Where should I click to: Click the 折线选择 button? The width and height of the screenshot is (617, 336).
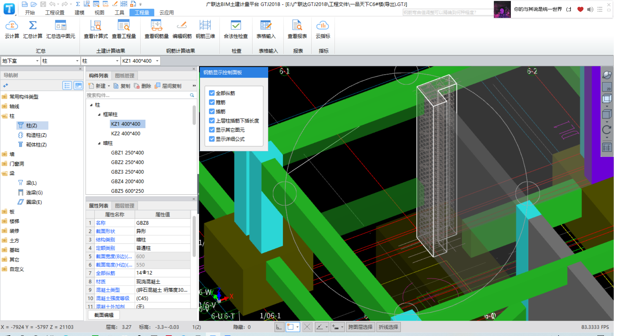(x=388, y=327)
